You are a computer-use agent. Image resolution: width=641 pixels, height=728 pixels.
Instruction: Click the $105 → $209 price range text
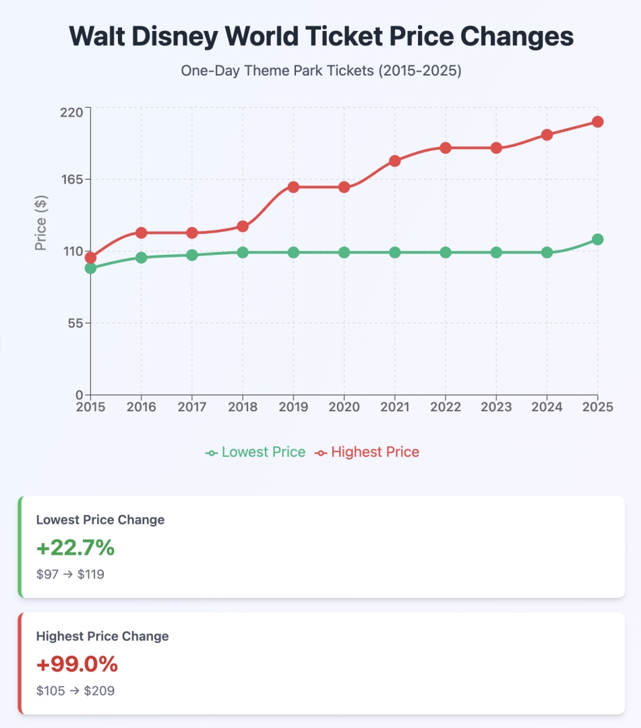(75, 691)
